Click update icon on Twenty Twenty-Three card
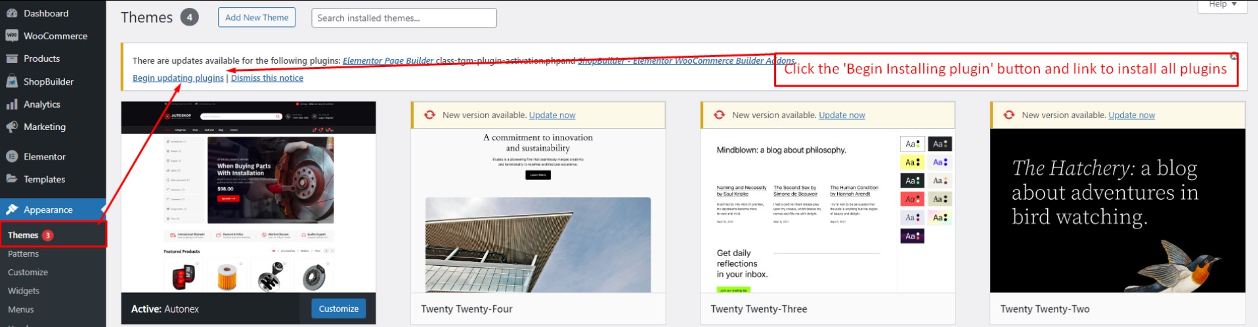 [719, 115]
